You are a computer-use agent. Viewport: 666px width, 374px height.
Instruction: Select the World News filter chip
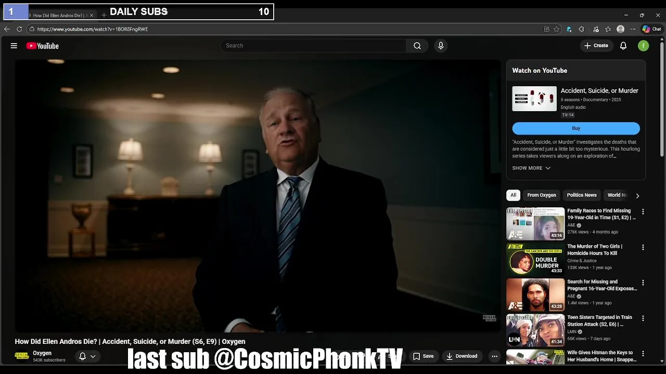click(617, 195)
